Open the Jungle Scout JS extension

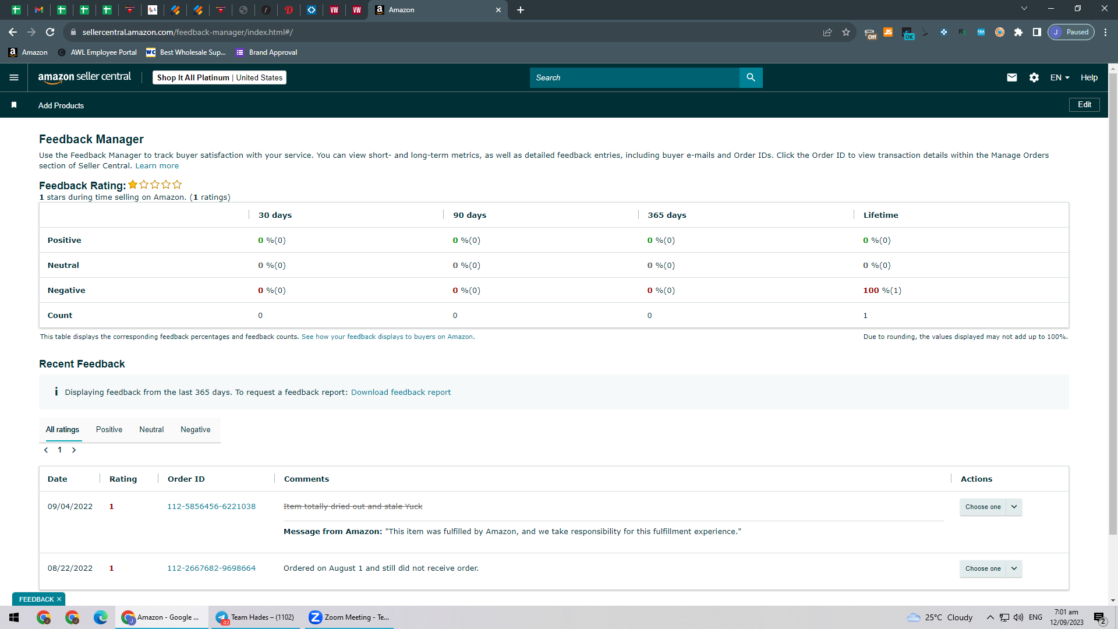coord(888,32)
